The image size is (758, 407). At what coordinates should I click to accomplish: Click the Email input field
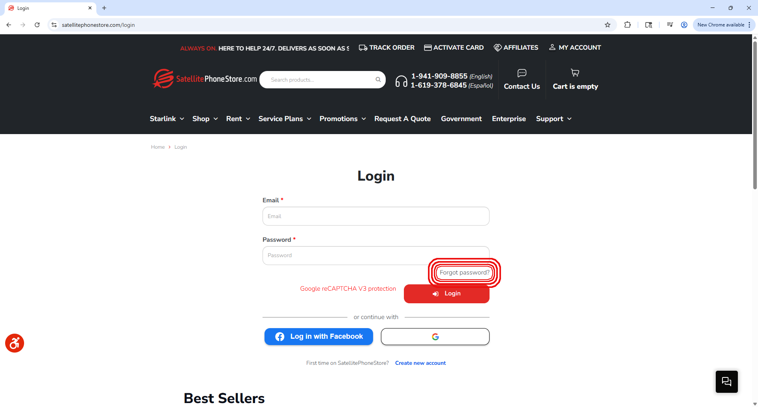tap(376, 216)
